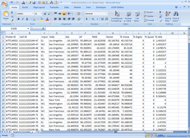Open the Formulas tab
Image resolution: width=190 pixels, height=138 pixels.
coord(54,7)
